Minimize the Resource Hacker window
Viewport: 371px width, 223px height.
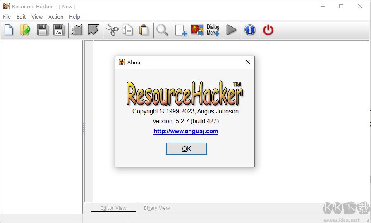[323, 6]
